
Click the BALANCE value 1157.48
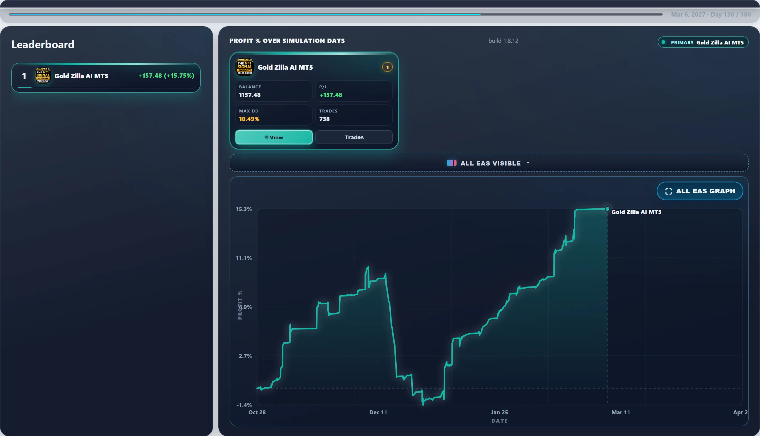tap(250, 95)
